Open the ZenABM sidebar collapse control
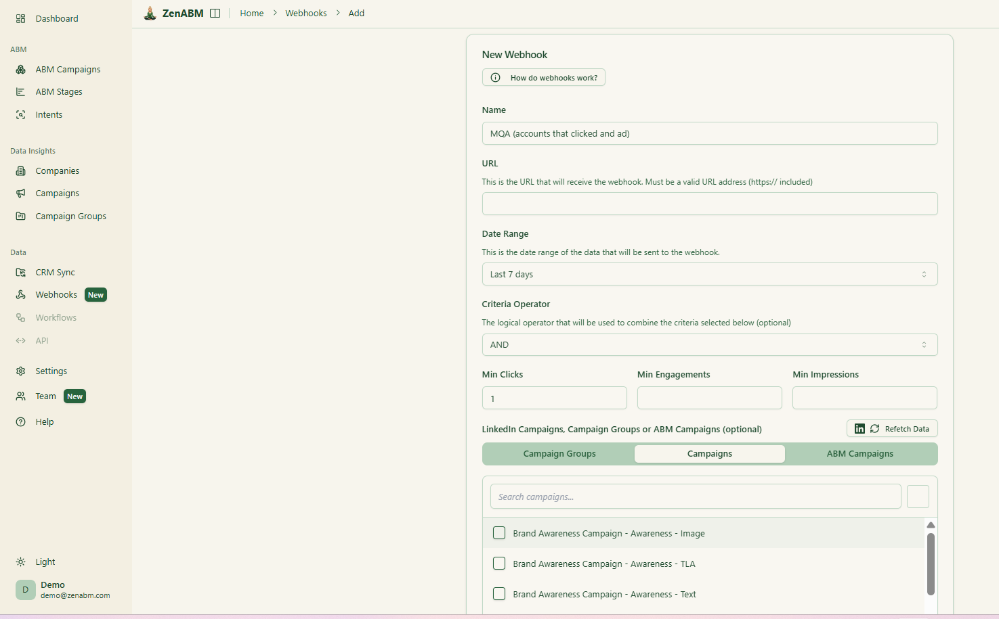 click(x=215, y=12)
